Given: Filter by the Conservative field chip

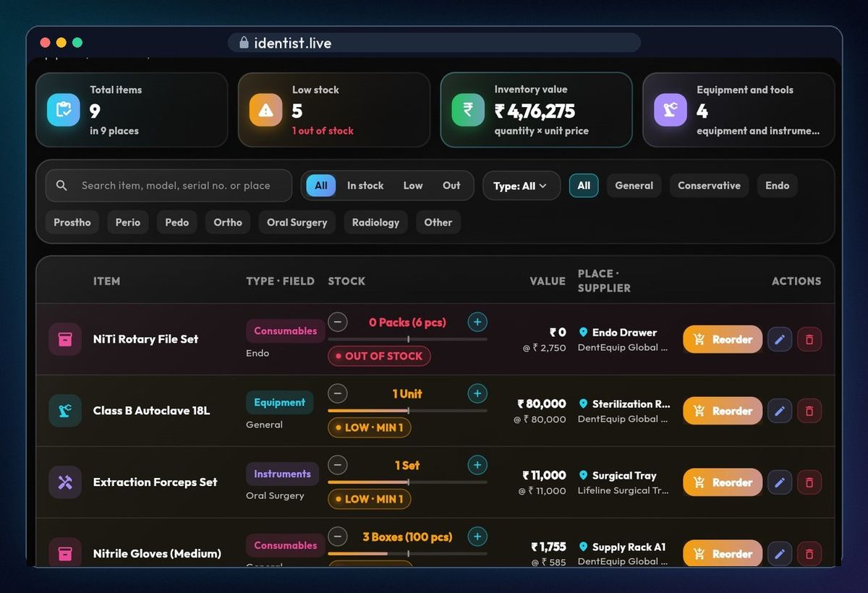Looking at the screenshot, I should pyautogui.click(x=709, y=186).
